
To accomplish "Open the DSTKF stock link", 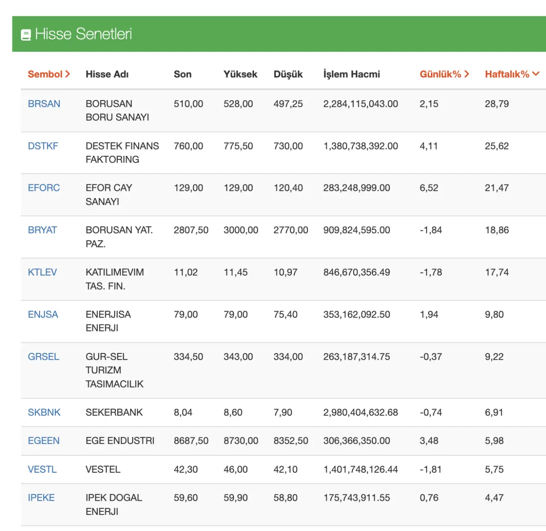I will point(43,146).
